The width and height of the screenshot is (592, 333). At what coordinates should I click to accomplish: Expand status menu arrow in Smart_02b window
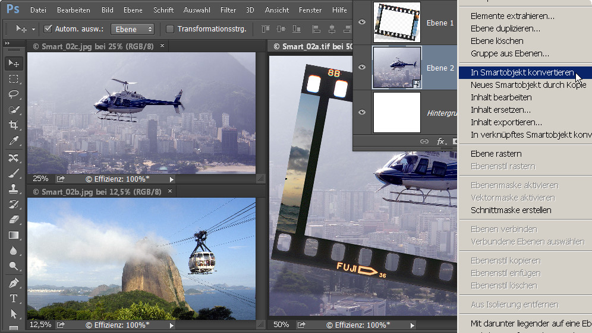[171, 325]
